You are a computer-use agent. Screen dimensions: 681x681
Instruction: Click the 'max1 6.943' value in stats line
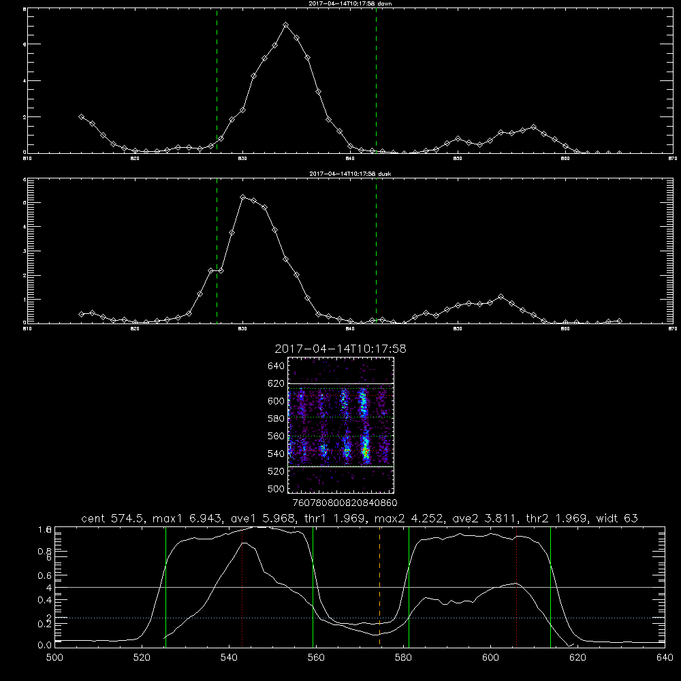coord(188,518)
